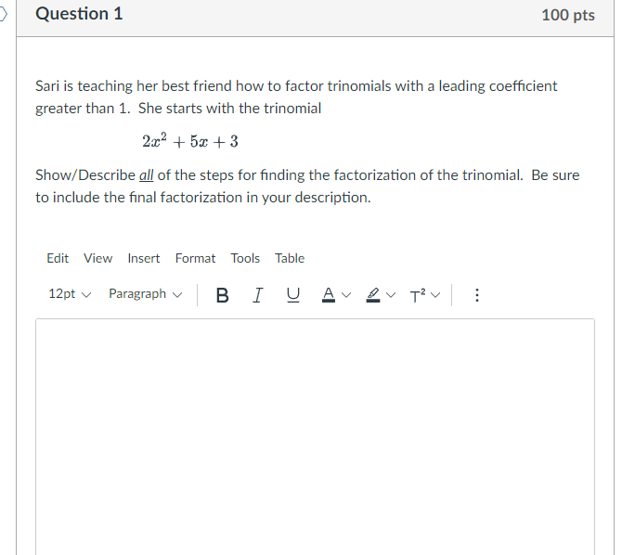This screenshot has height=555, width=622.
Task: Apply superscript with the T² icon
Action: point(418,295)
